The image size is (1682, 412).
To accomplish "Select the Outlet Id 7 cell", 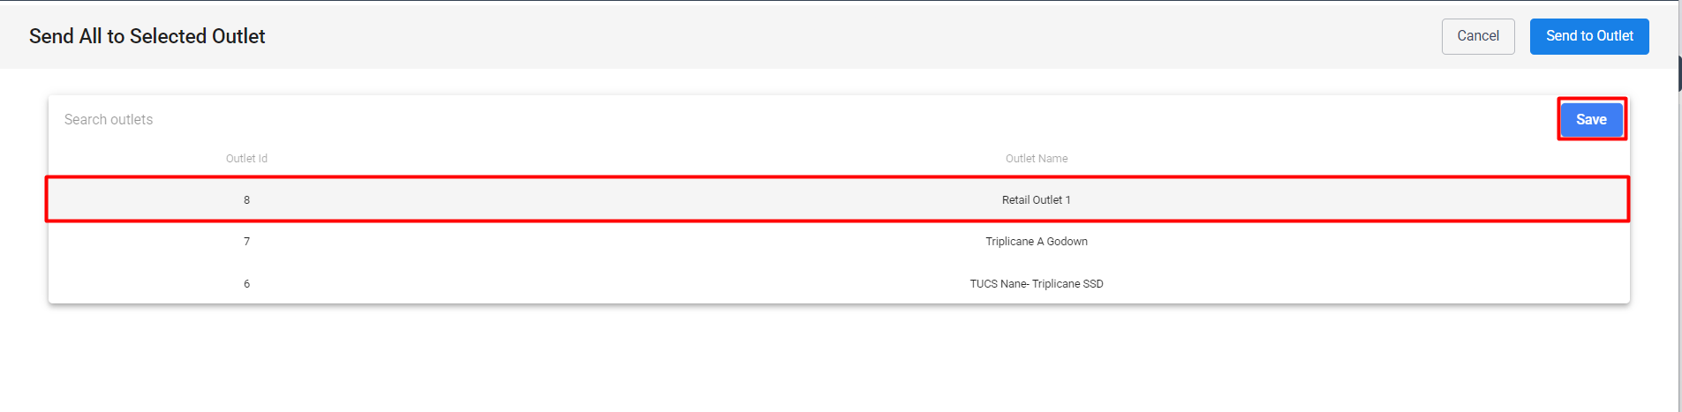I will (246, 242).
